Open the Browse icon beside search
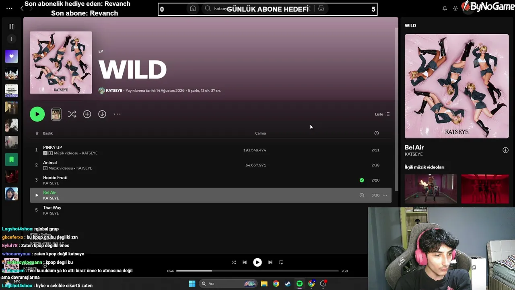 coord(321,8)
